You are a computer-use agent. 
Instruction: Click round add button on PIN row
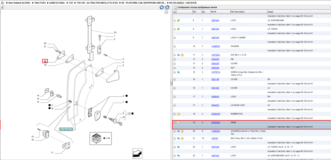[x=174, y=59]
